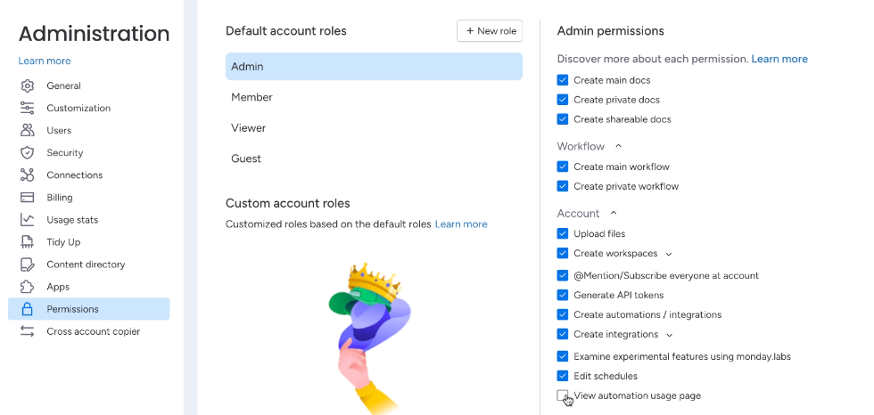Open Customization sliders icon in sidebar
Screen dimensions: 874x415
pyautogui.click(x=28, y=108)
